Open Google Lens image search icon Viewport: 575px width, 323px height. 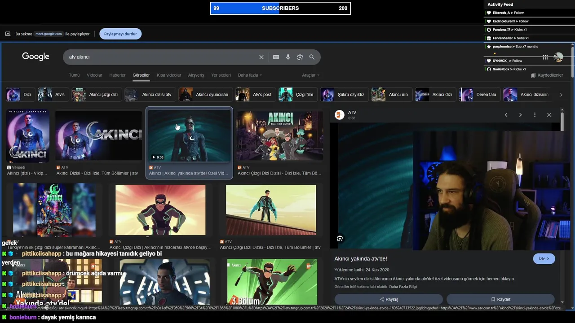click(300, 57)
